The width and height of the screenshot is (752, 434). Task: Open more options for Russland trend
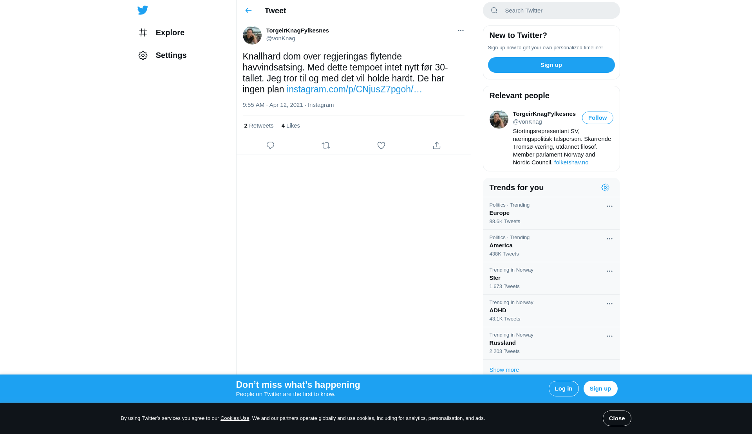(x=609, y=336)
